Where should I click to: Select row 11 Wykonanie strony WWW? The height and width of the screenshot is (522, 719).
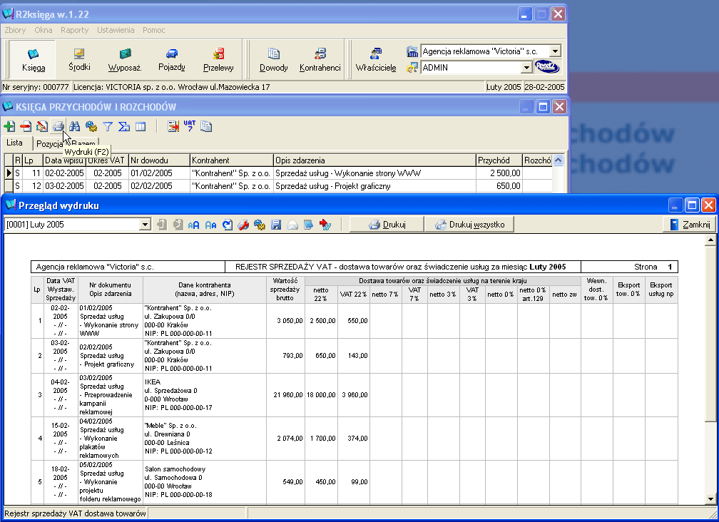tap(278, 173)
